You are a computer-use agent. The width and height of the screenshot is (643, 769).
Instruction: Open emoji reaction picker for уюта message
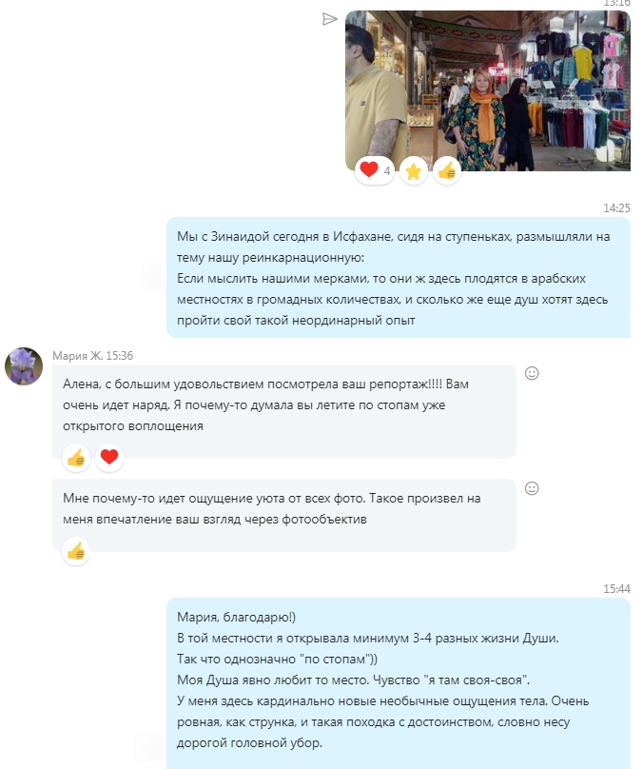532,488
